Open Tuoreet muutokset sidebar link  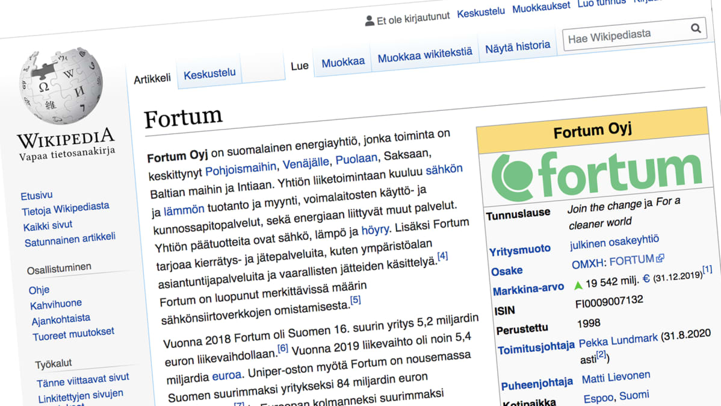pos(73,334)
